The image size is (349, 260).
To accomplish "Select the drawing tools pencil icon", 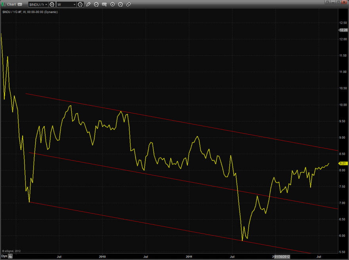I will click(88, 4).
